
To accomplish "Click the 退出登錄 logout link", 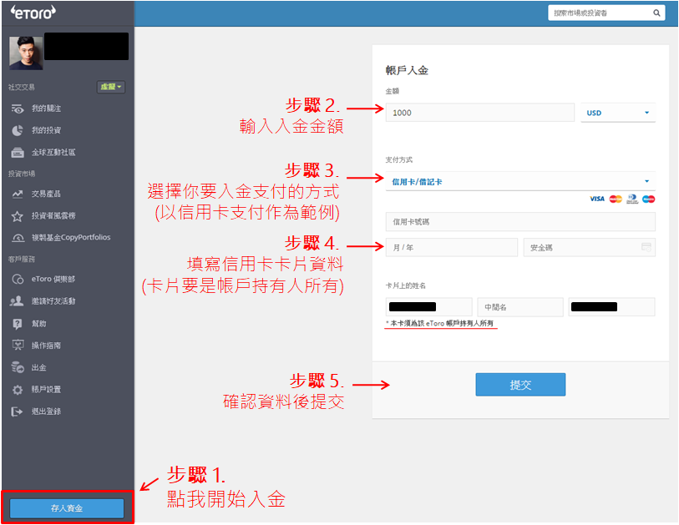I will [x=46, y=411].
